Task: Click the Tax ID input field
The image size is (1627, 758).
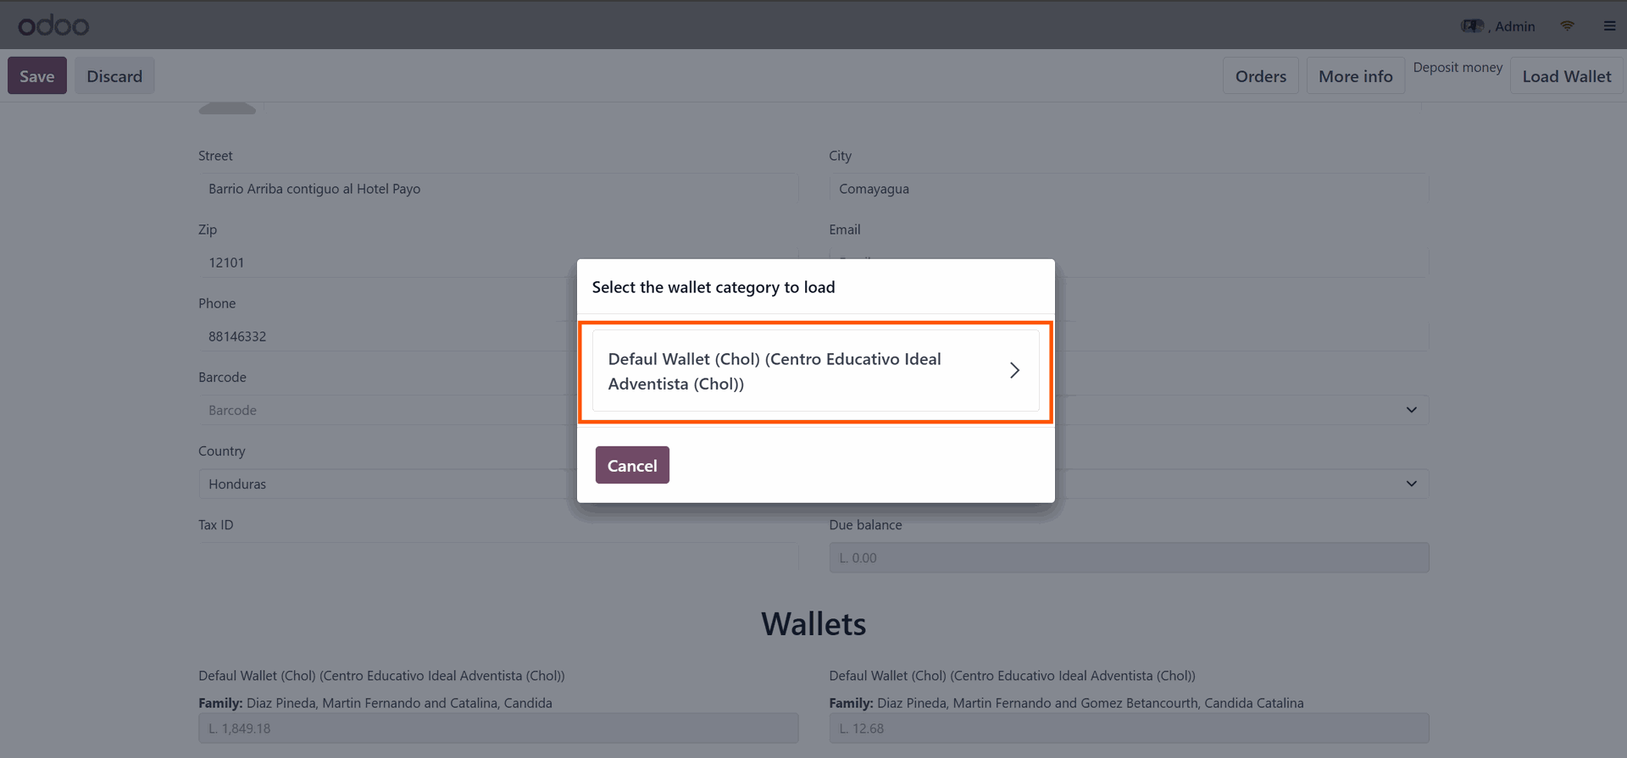Action: click(498, 557)
